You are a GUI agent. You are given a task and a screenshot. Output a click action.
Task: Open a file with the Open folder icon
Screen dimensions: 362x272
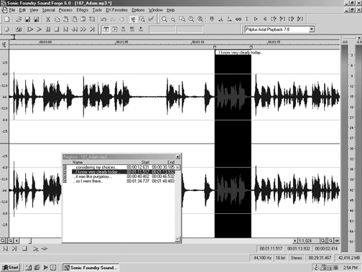pos(19,19)
